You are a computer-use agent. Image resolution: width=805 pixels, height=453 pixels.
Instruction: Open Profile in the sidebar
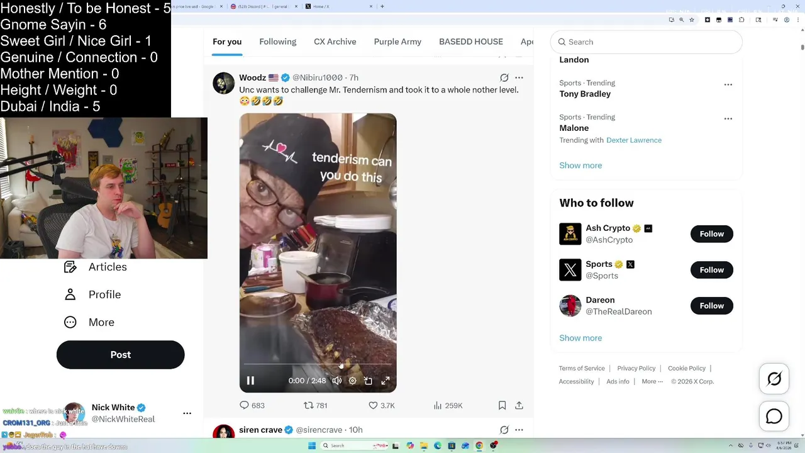92,294
